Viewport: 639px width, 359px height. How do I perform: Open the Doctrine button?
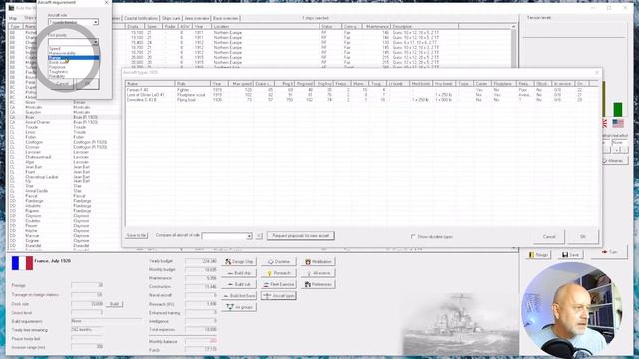coord(278,262)
